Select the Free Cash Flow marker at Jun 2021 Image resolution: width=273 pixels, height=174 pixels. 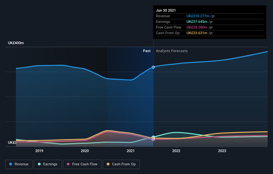153,139
